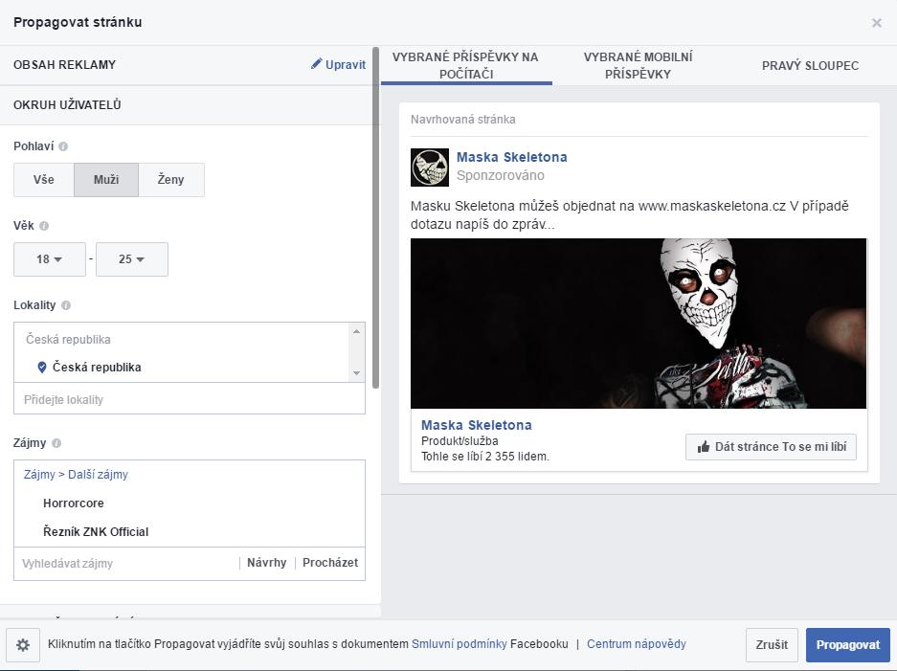
Task: Click the grey Česká republika country header
Action: 68,339
